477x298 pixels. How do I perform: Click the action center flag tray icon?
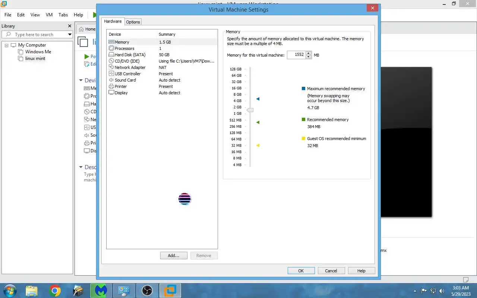(424, 291)
